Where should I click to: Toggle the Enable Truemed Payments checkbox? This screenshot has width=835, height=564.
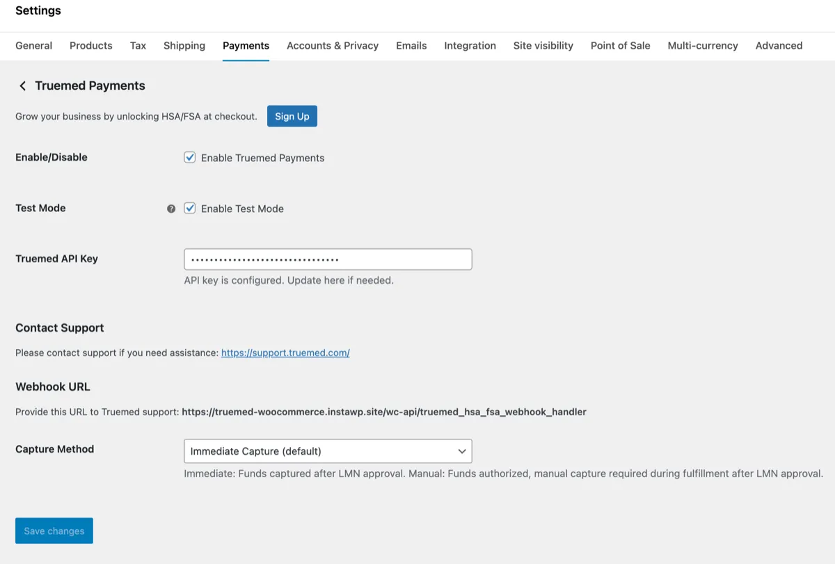pyautogui.click(x=189, y=157)
